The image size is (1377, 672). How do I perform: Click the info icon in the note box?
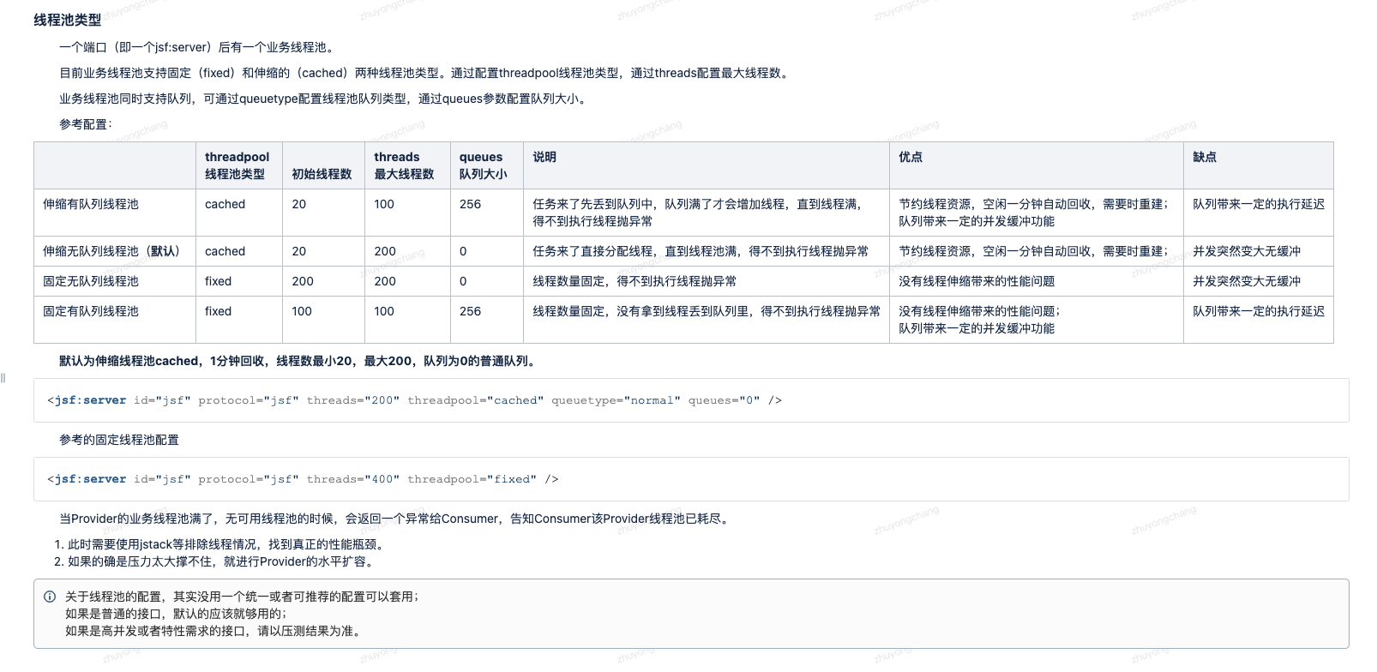[50, 597]
